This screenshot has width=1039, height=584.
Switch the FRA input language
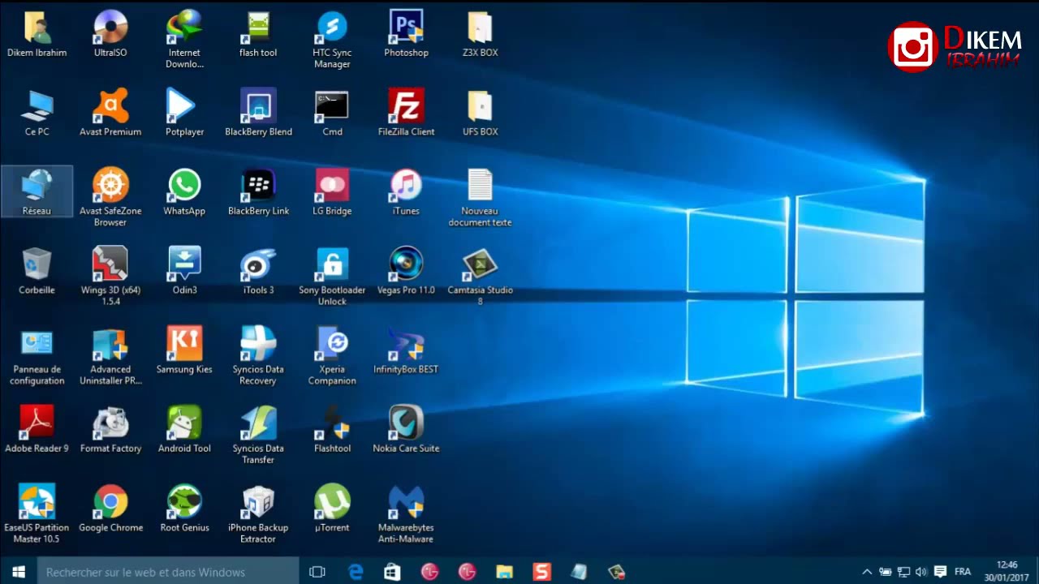point(963,572)
